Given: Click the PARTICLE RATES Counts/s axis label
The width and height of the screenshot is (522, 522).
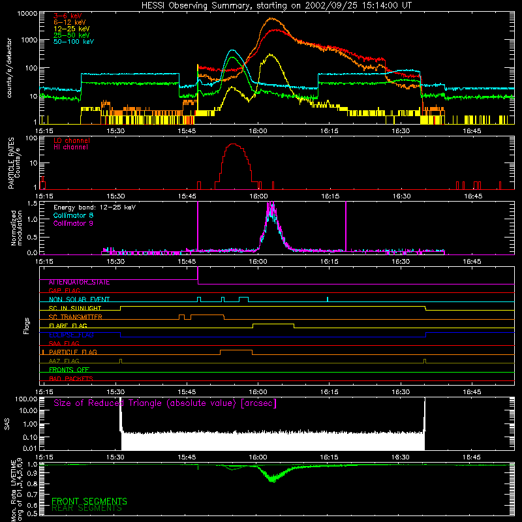Looking at the screenshot, I should click(x=14, y=163).
